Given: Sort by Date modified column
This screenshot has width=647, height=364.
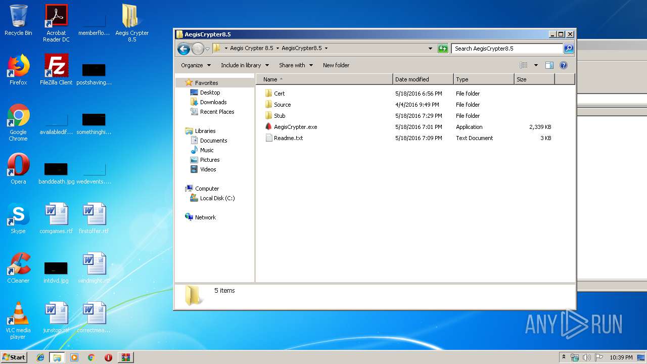Looking at the screenshot, I should click(x=423, y=79).
